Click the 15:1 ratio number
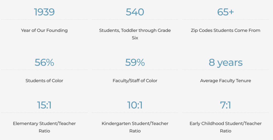Image resolution: width=273 pixels, height=140 pixels. coord(44,105)
